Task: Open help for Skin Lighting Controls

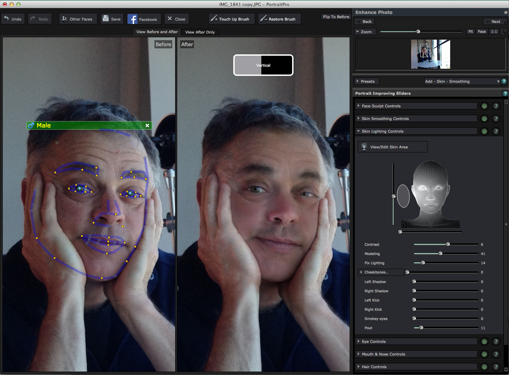Action: click(x=496, y=131)
